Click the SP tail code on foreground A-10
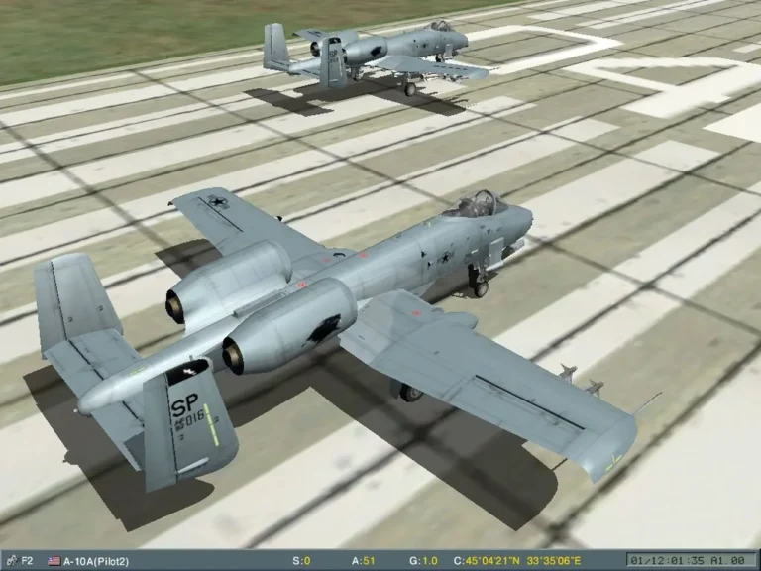This screenshot has width=761, height=571. (x=184, y=404)
